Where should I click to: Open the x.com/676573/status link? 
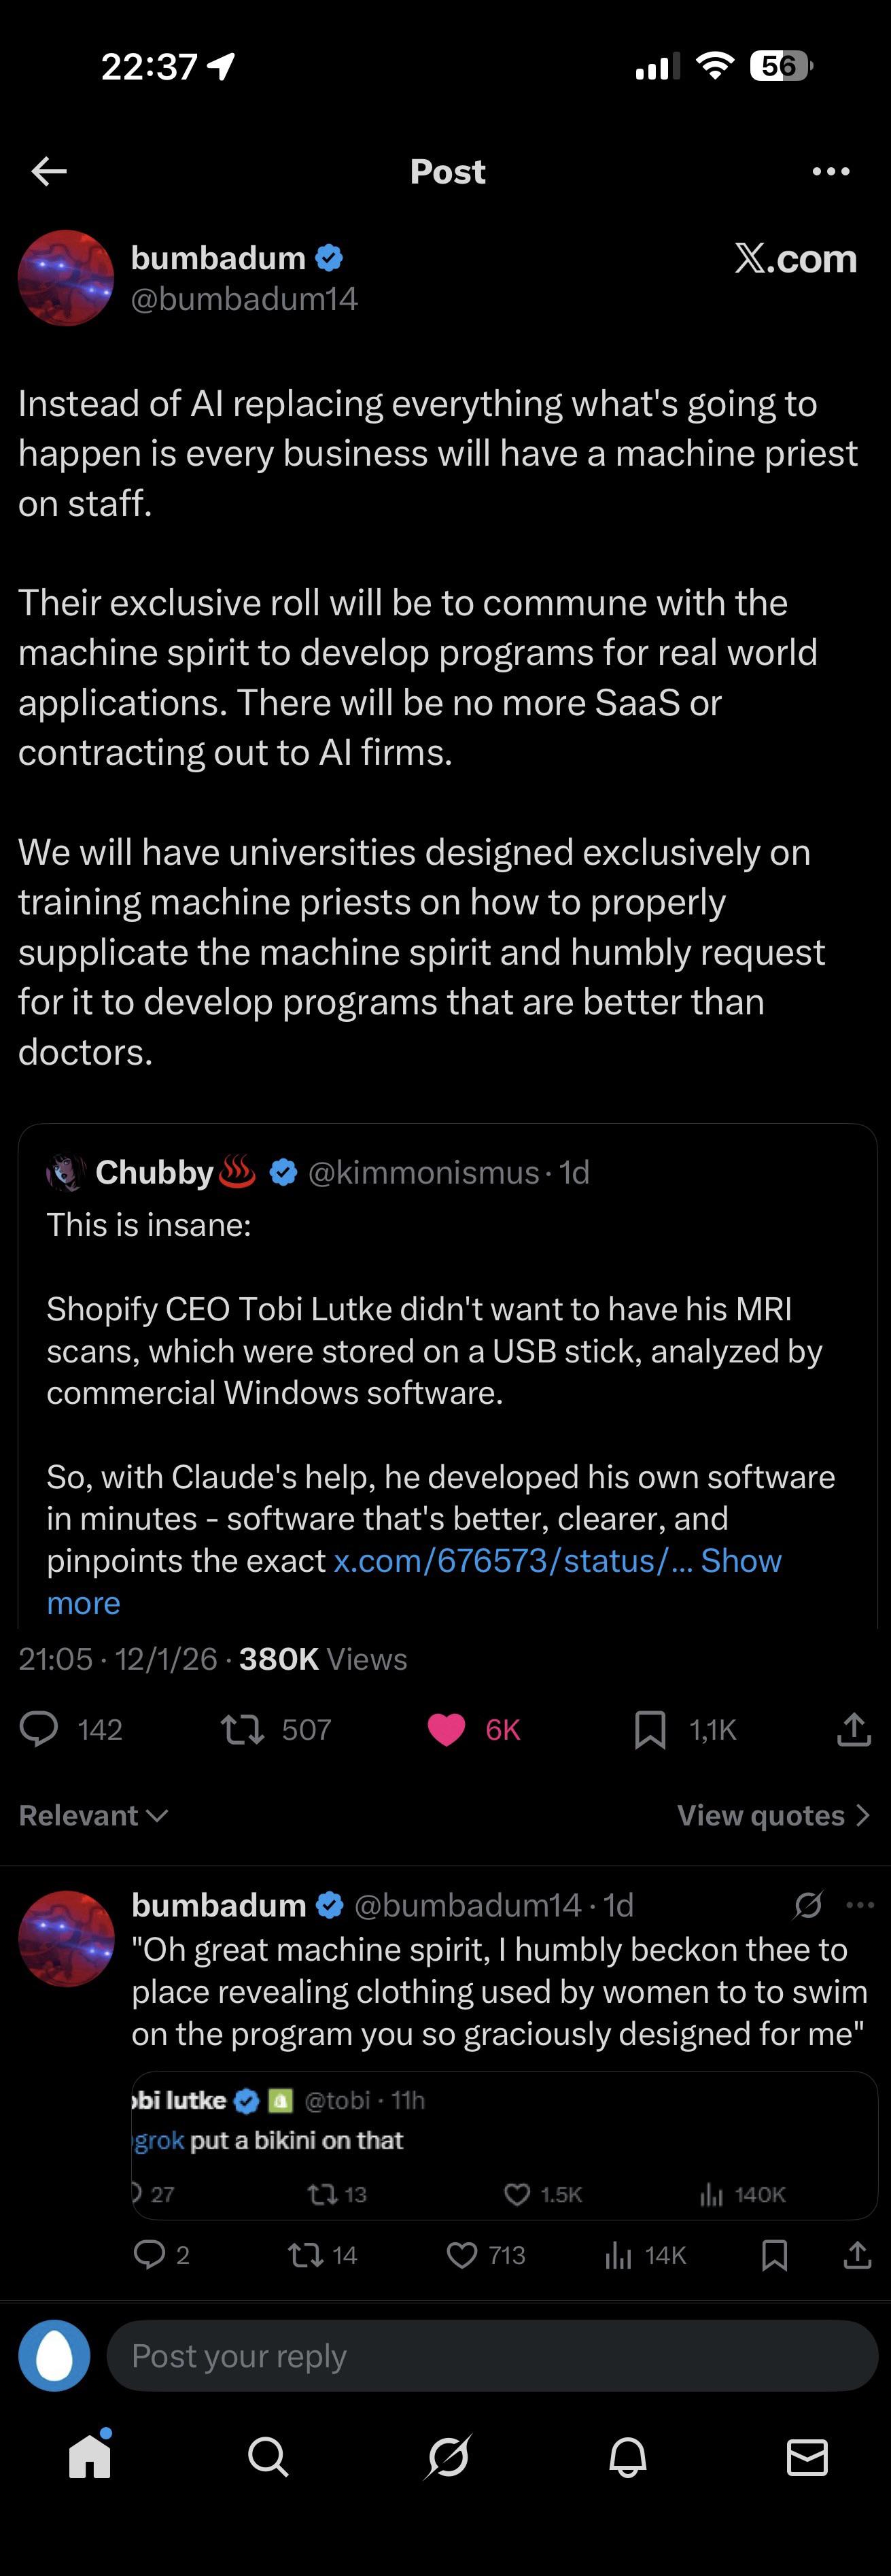pos(511,1560)
